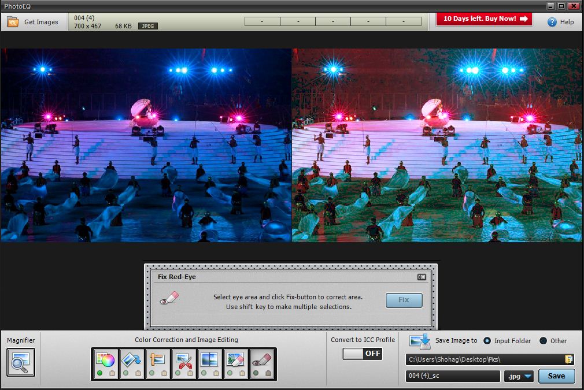Screen dimensions: 584x390
Task: Click the browse folder icon beside save path
Action: pos(568,359)
